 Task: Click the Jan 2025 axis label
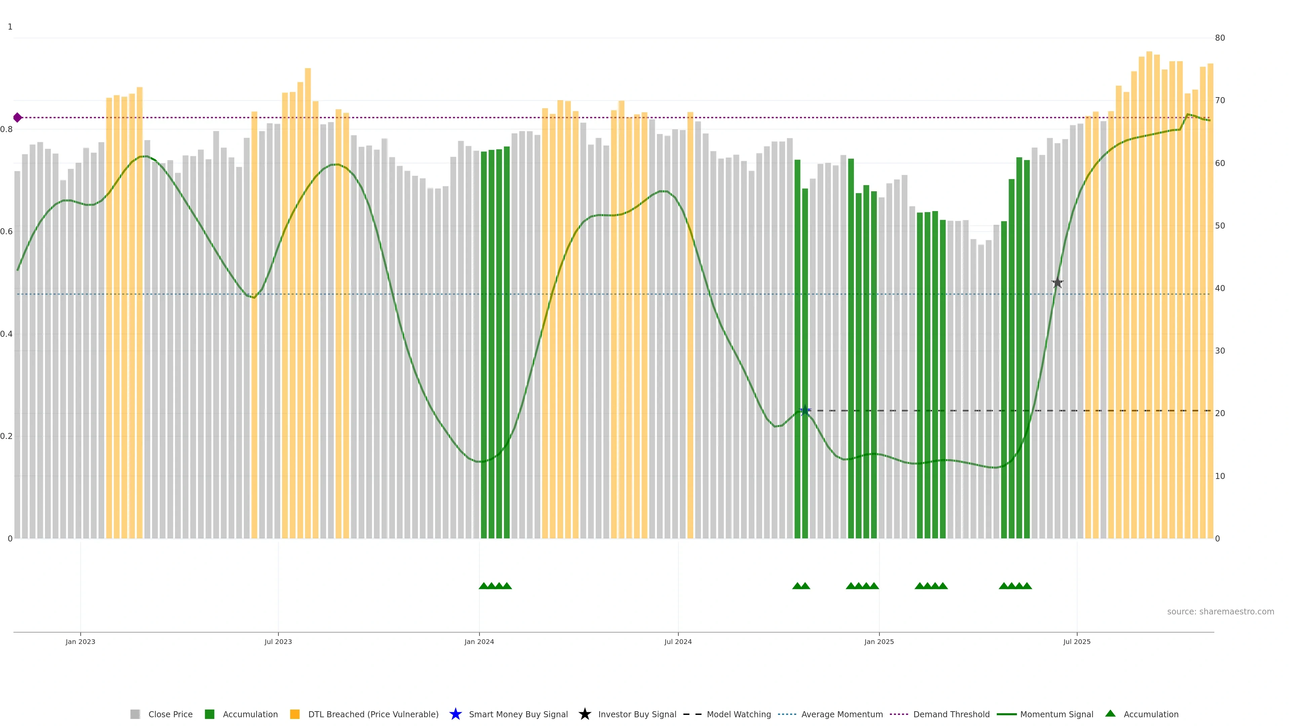tap(878, 641)
